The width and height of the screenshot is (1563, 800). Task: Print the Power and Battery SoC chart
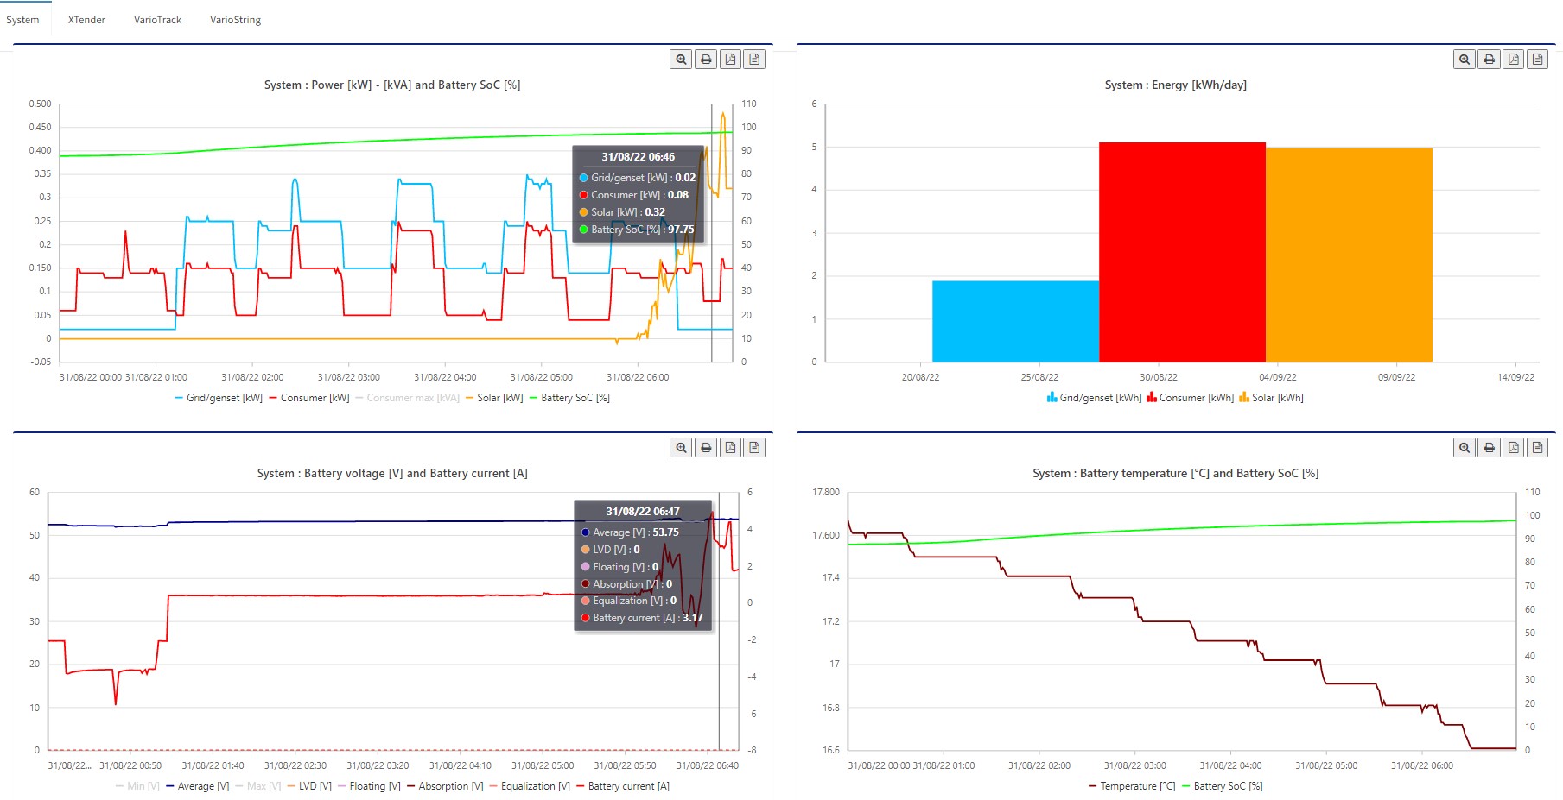pos(706,60)
